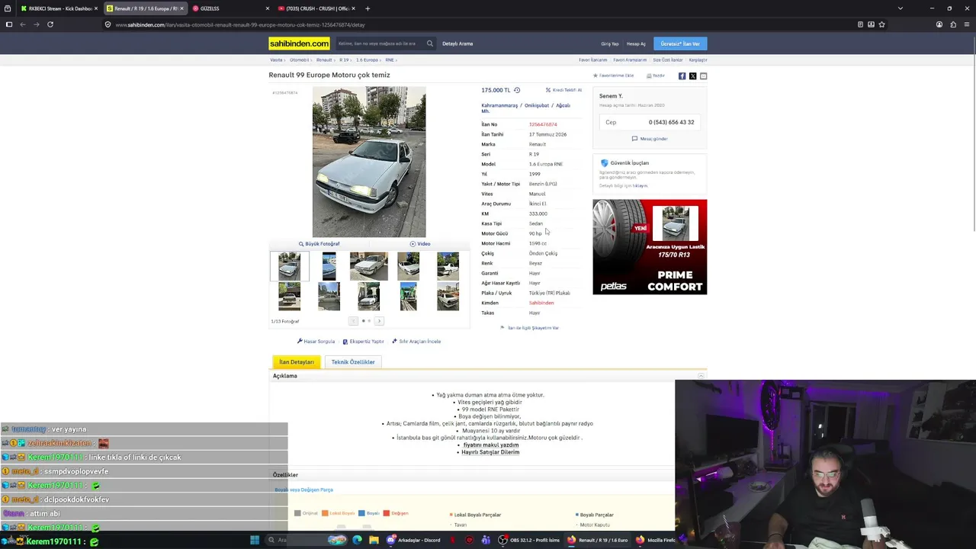
Task: Open the Renault breadcrumb link
Action: (x=324, y=59)
